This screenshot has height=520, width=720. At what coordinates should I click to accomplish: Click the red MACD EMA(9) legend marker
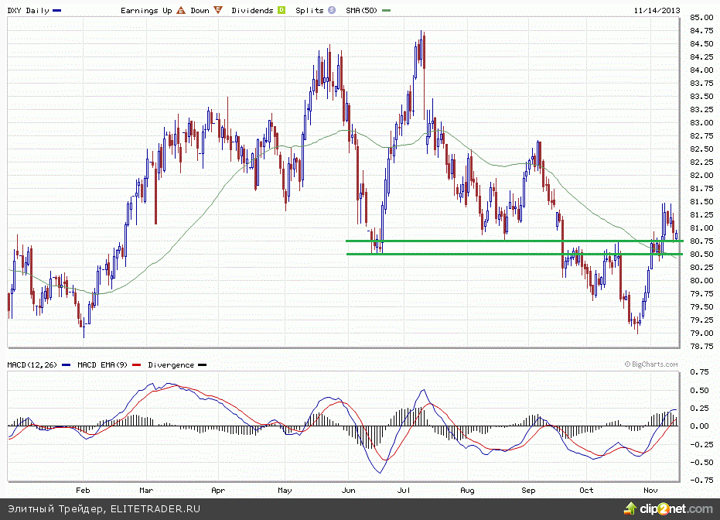coord(137,364)
